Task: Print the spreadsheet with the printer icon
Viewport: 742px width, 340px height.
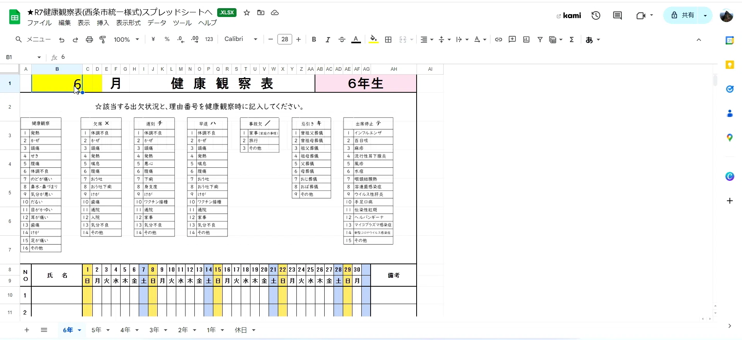Action: (89, 40)
